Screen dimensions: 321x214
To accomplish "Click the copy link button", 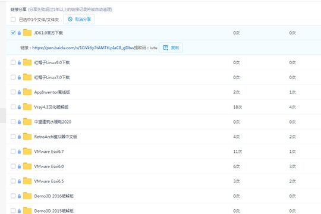I will [x=171, y=48].
